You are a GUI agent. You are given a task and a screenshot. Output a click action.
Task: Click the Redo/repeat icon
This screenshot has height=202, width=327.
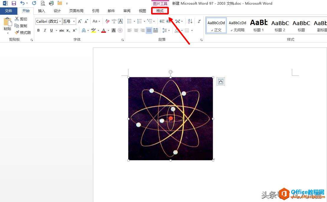pos(34,3)
